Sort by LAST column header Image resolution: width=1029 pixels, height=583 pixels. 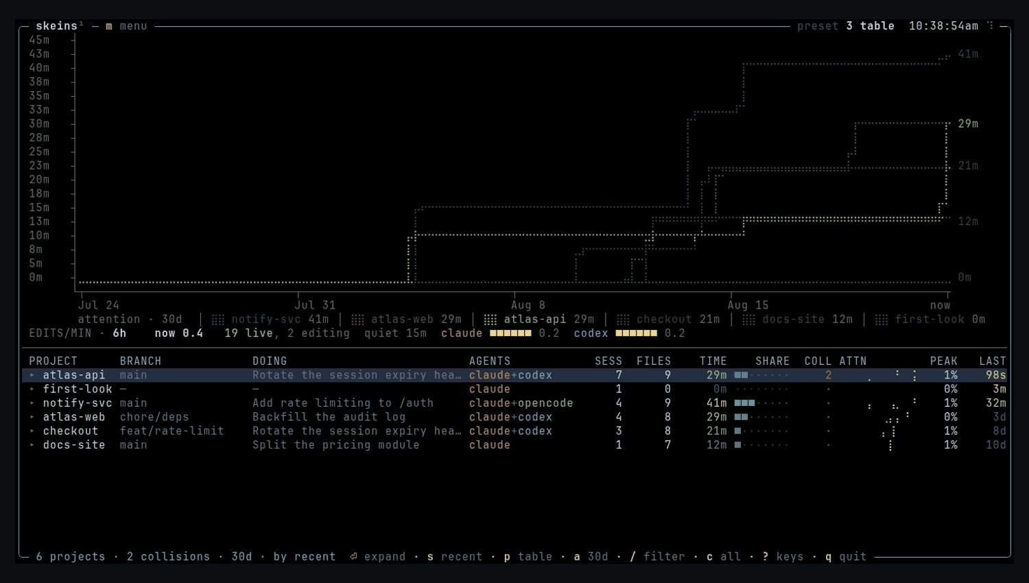(993, 361)
